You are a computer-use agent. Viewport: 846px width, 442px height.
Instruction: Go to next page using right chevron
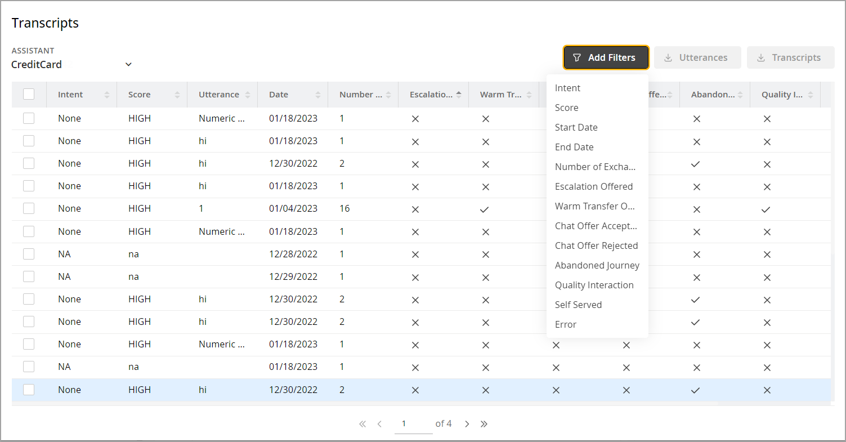tap(467, 423)
